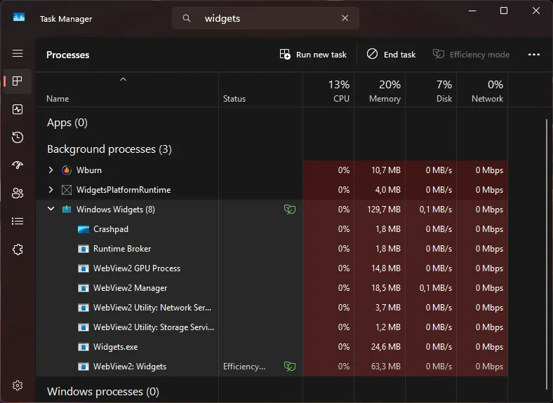This screenshot has height=403, width=553.
Task: Open the hamburger navigation menu
Action: tap(18, 53)
